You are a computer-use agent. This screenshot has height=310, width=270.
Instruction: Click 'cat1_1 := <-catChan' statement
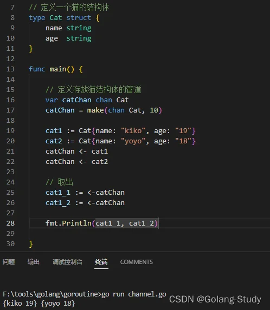point(85,193)
